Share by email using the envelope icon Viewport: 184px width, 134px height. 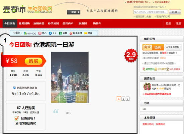(86, 33)
